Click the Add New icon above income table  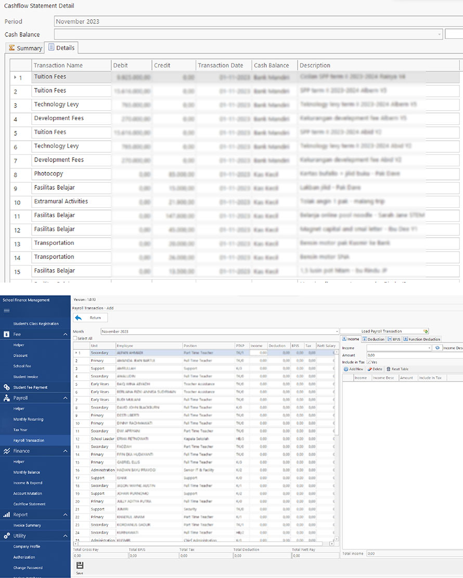[346, 370]
